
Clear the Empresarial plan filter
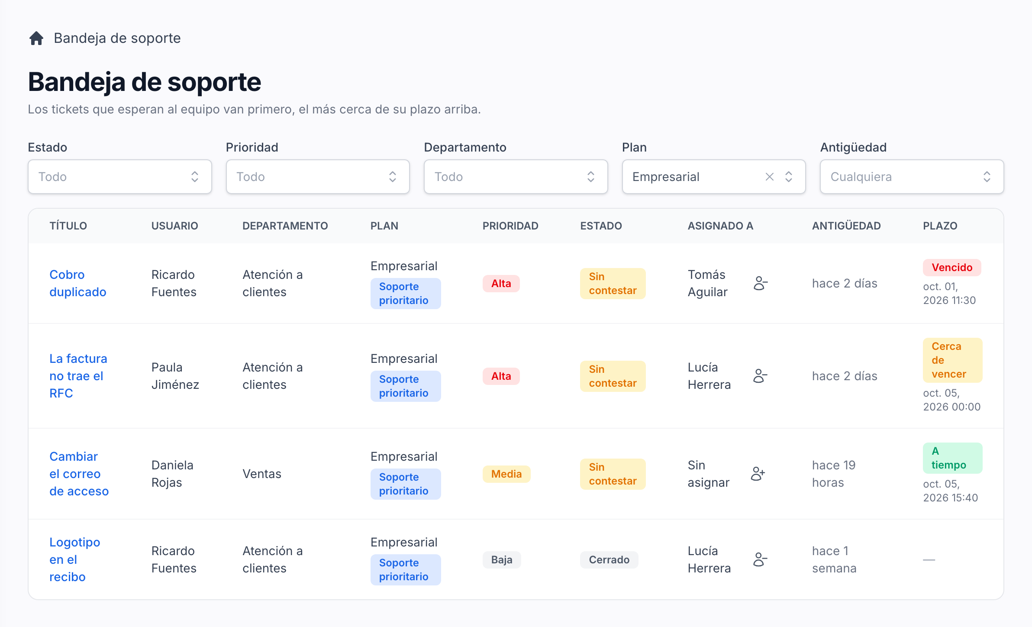click(x=769, y=177)
